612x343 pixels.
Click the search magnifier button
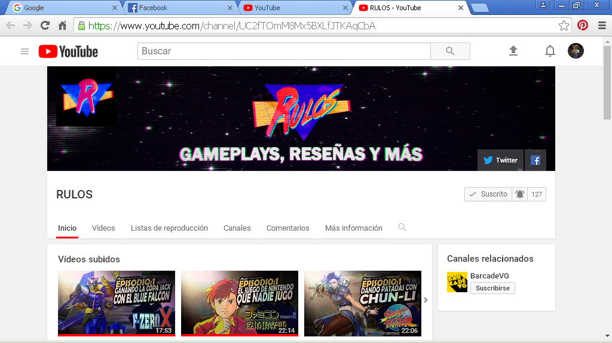450,51
